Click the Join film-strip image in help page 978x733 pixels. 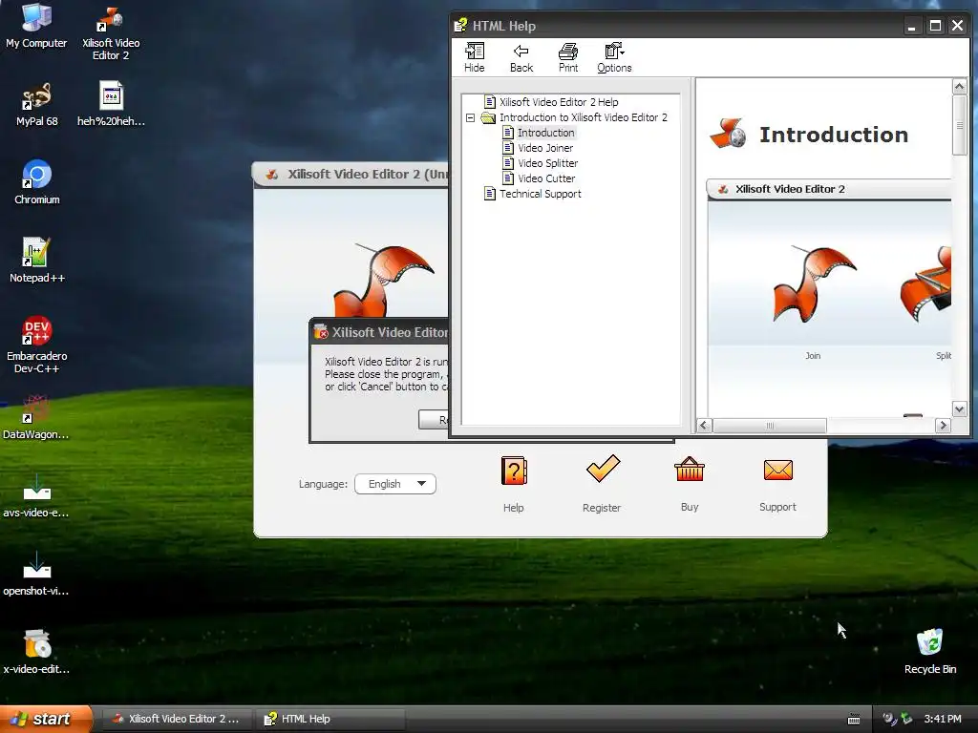click(x=813, y=283)
